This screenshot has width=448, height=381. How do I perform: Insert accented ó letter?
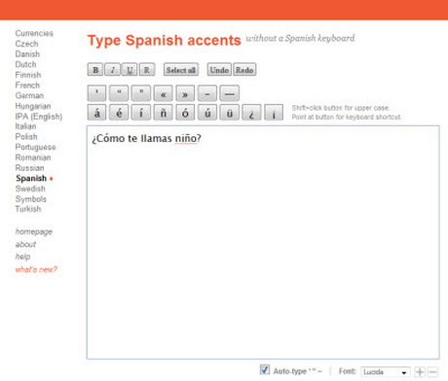pos(185,113)
